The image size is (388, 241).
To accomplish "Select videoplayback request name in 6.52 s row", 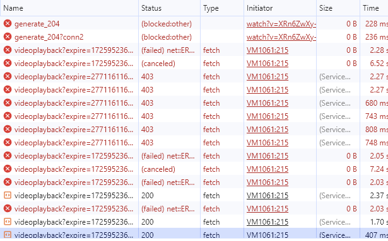I will pos(74,64).
